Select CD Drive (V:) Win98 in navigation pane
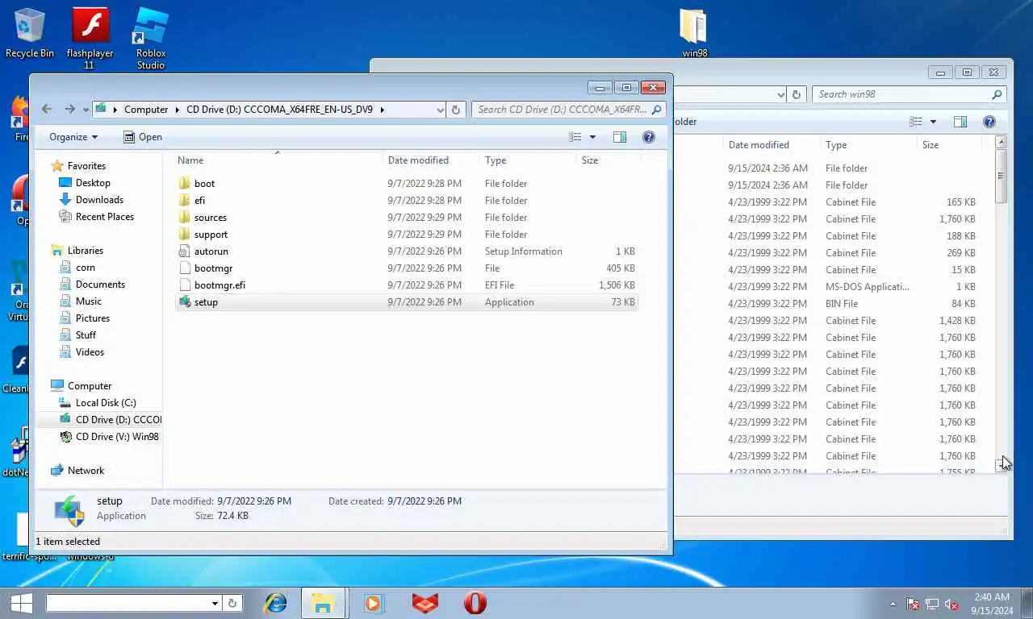 coord(117,437)
